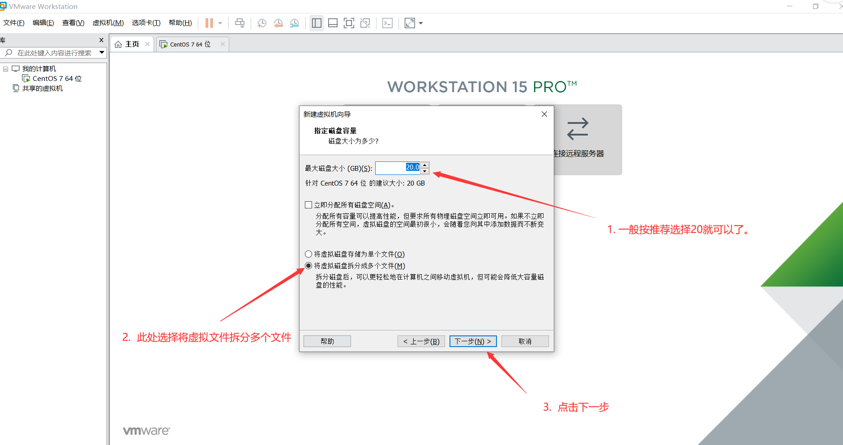Image resolution: width=843 pixels, height=445 pixels.
Task: Revert virtual machine to snapshot
Action: click(278, 23)
